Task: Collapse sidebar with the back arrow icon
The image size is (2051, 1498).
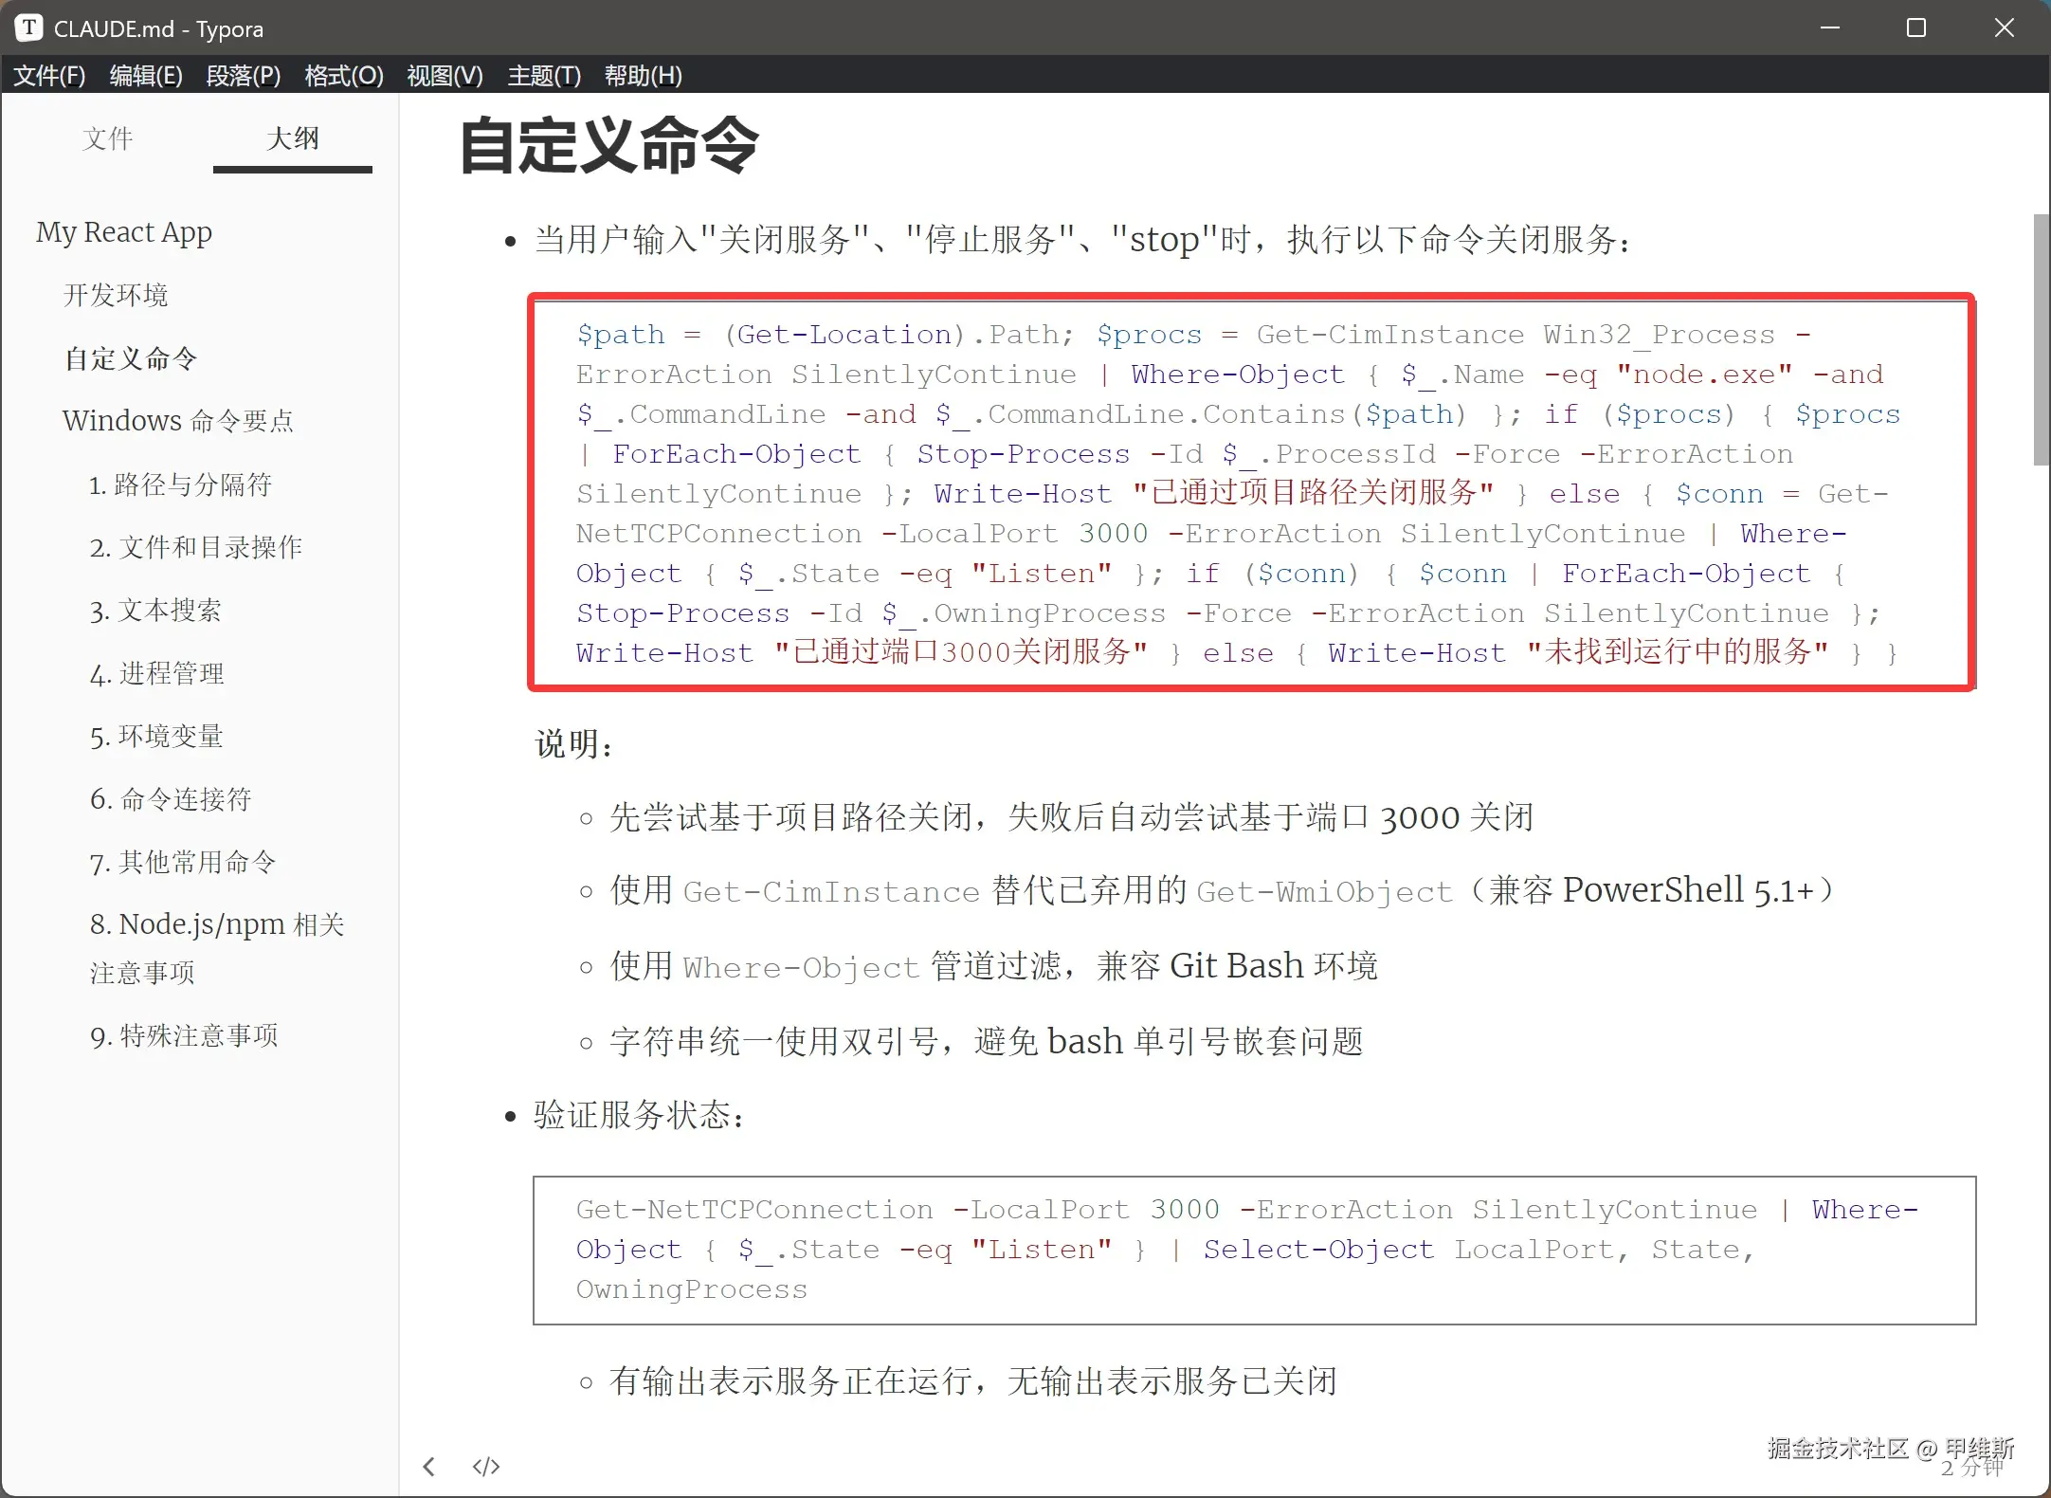Action: (429, 1467)
